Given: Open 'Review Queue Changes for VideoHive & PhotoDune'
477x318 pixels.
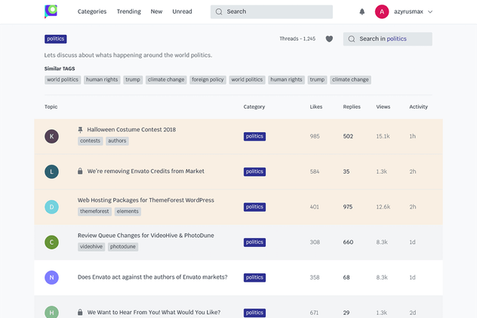Looking at the screenshot, I should click(x=146, y=236).
